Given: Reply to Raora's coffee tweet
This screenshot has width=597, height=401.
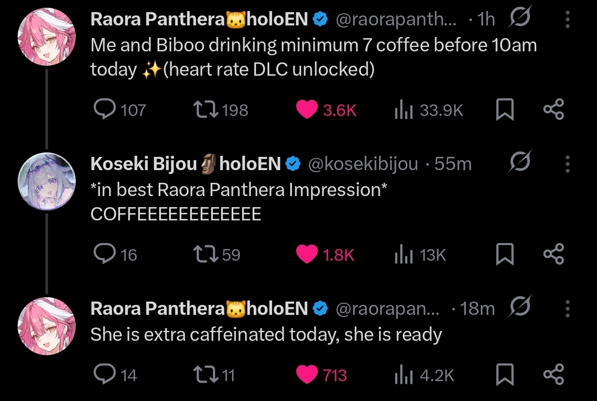Looking at the screenshot, I should point(105,109).
